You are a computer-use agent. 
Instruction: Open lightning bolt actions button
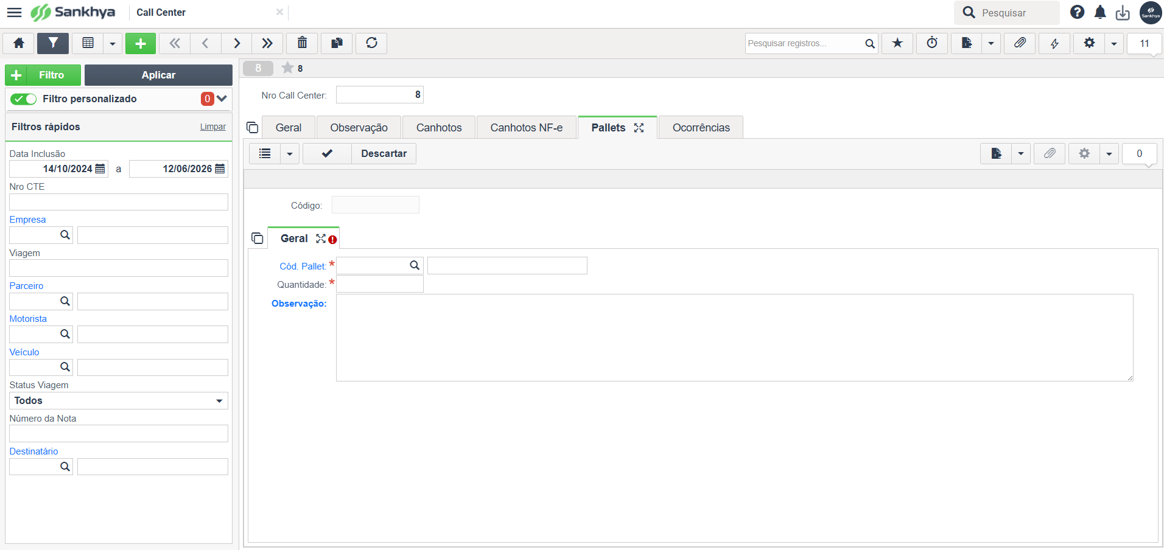pos(1054,43)
